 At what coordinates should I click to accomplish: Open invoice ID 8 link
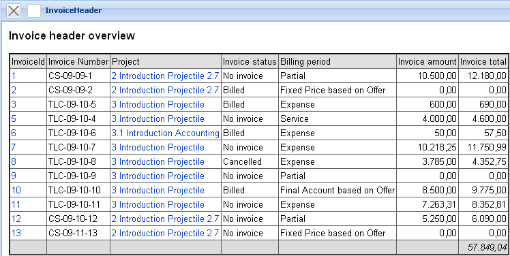click(x=14, y=162)
